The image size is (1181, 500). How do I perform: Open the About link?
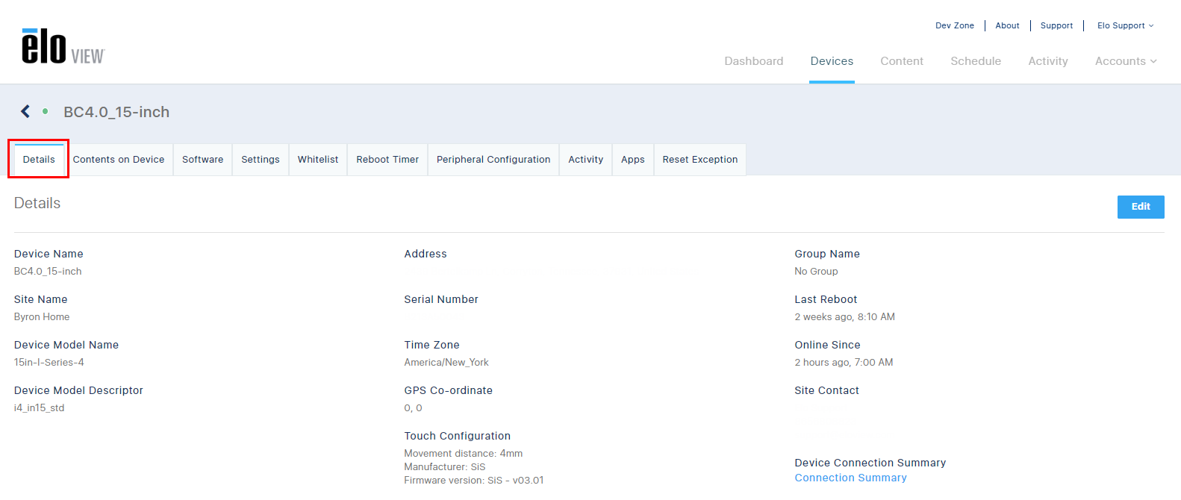tap(1007, 25)
